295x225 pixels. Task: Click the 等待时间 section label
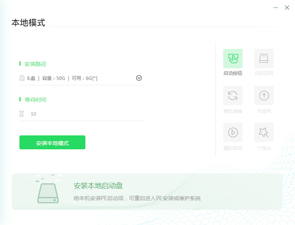pyautogui.click(x=35, y=100)
